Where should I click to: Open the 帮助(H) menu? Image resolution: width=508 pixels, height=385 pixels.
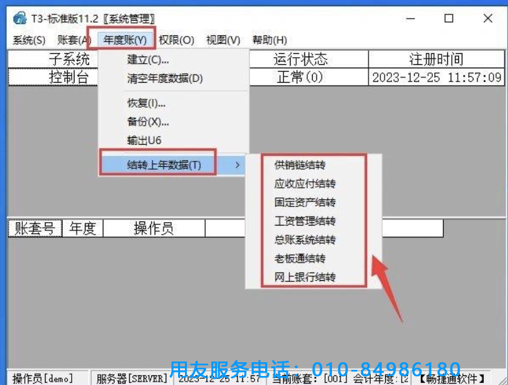click(269, 40)
